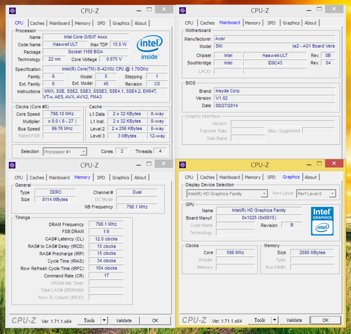Expand the Processor #1 selection combo box
This screenshot has width=351, height=334.
point(83,152)
